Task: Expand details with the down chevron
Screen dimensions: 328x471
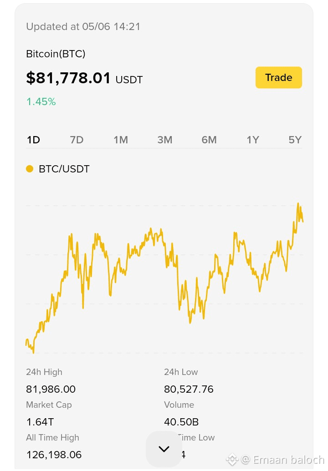Action: point(164,449)
